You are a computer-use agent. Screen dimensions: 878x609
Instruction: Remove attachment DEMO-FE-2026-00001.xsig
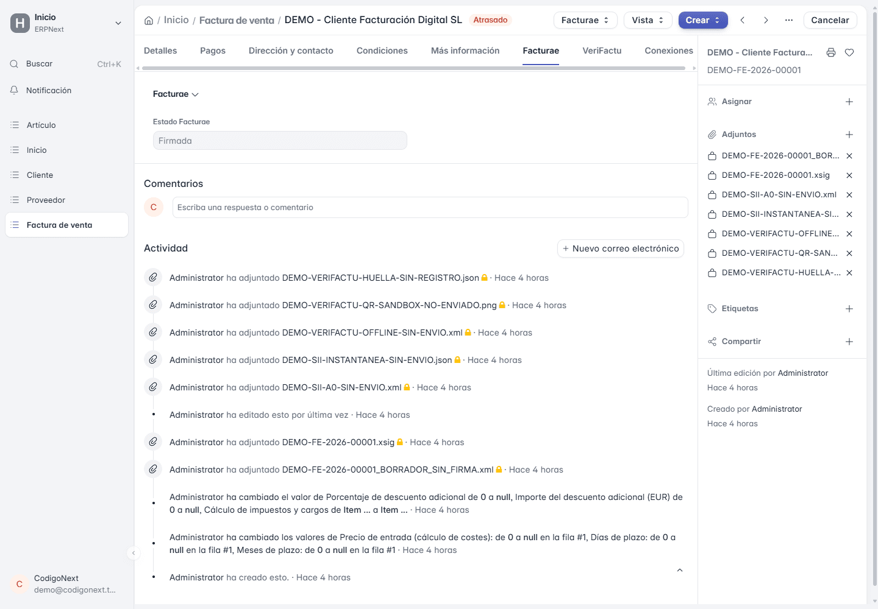(849, 175)
